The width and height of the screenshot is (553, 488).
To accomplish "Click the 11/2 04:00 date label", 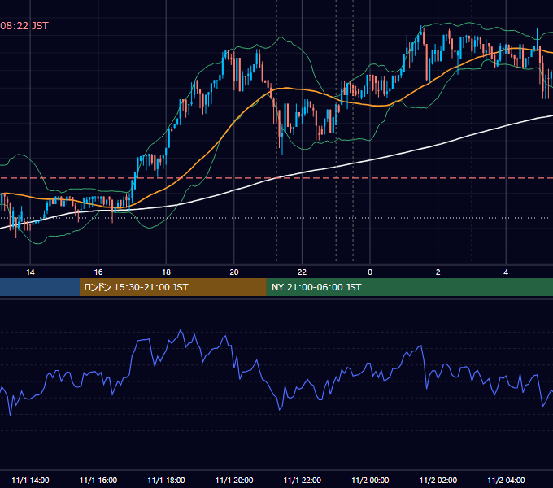I will point(506,480).
